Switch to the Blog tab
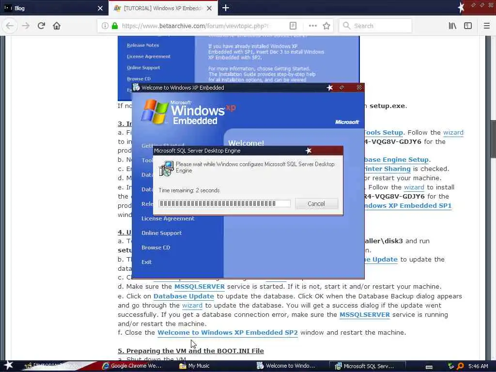This screenshot has width=496, height=372. 54,8
